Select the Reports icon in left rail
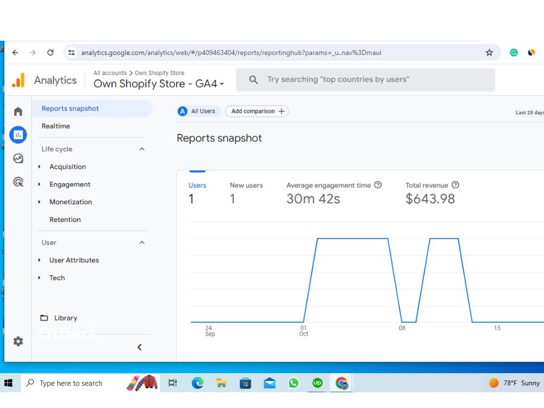 18,134
